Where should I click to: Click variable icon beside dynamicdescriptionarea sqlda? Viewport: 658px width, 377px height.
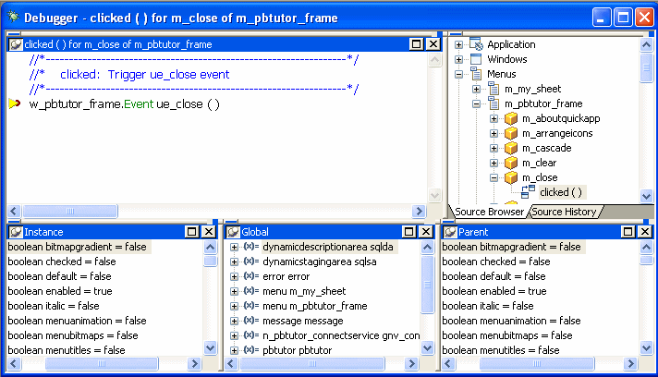251,247
